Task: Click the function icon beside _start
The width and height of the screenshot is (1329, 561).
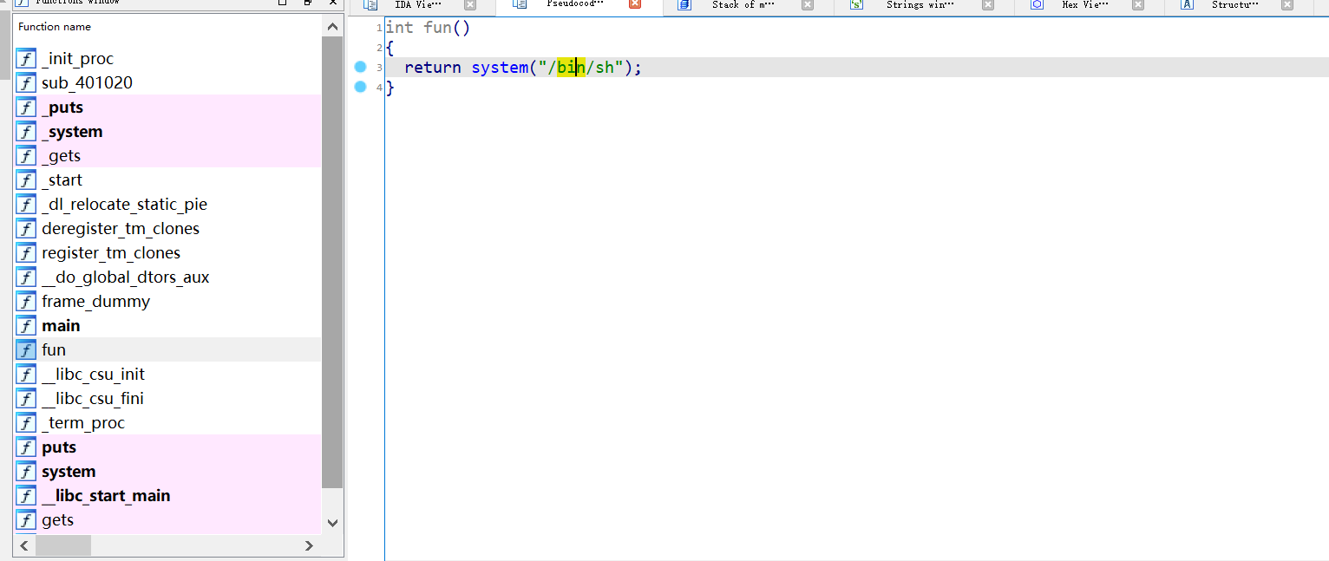Action: click(27, 179)
